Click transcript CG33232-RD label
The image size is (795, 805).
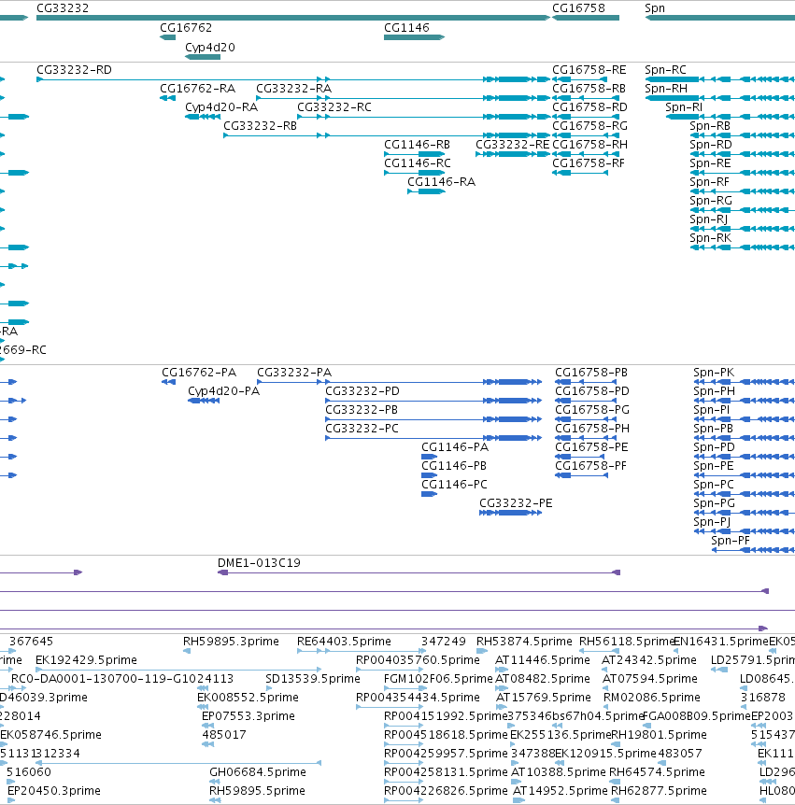pos(74,70)
